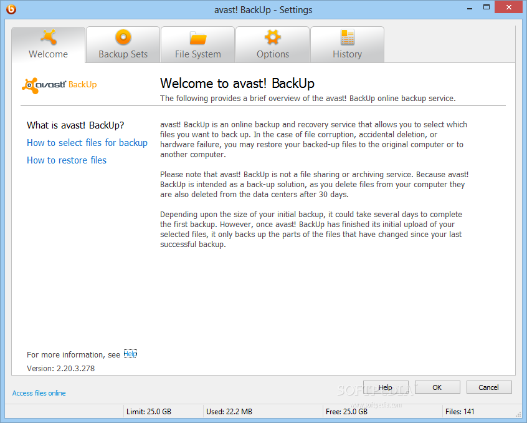Click the 'Limit: 25.0 GB' status entry
This screenshot has width=527, height=423.
pos(149,412)
